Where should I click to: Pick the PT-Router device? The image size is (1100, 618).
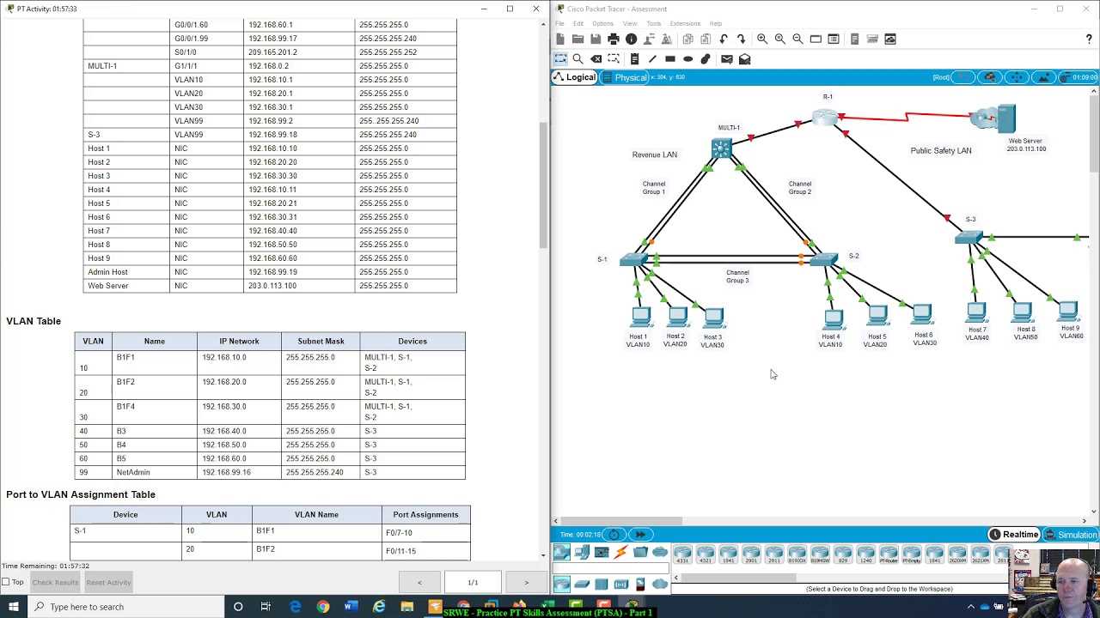coord(889,554)
